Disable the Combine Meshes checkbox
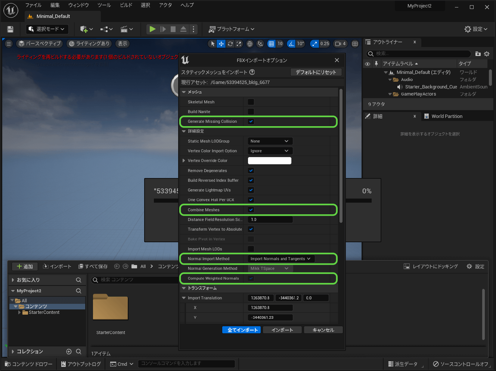 pos(251,210)
